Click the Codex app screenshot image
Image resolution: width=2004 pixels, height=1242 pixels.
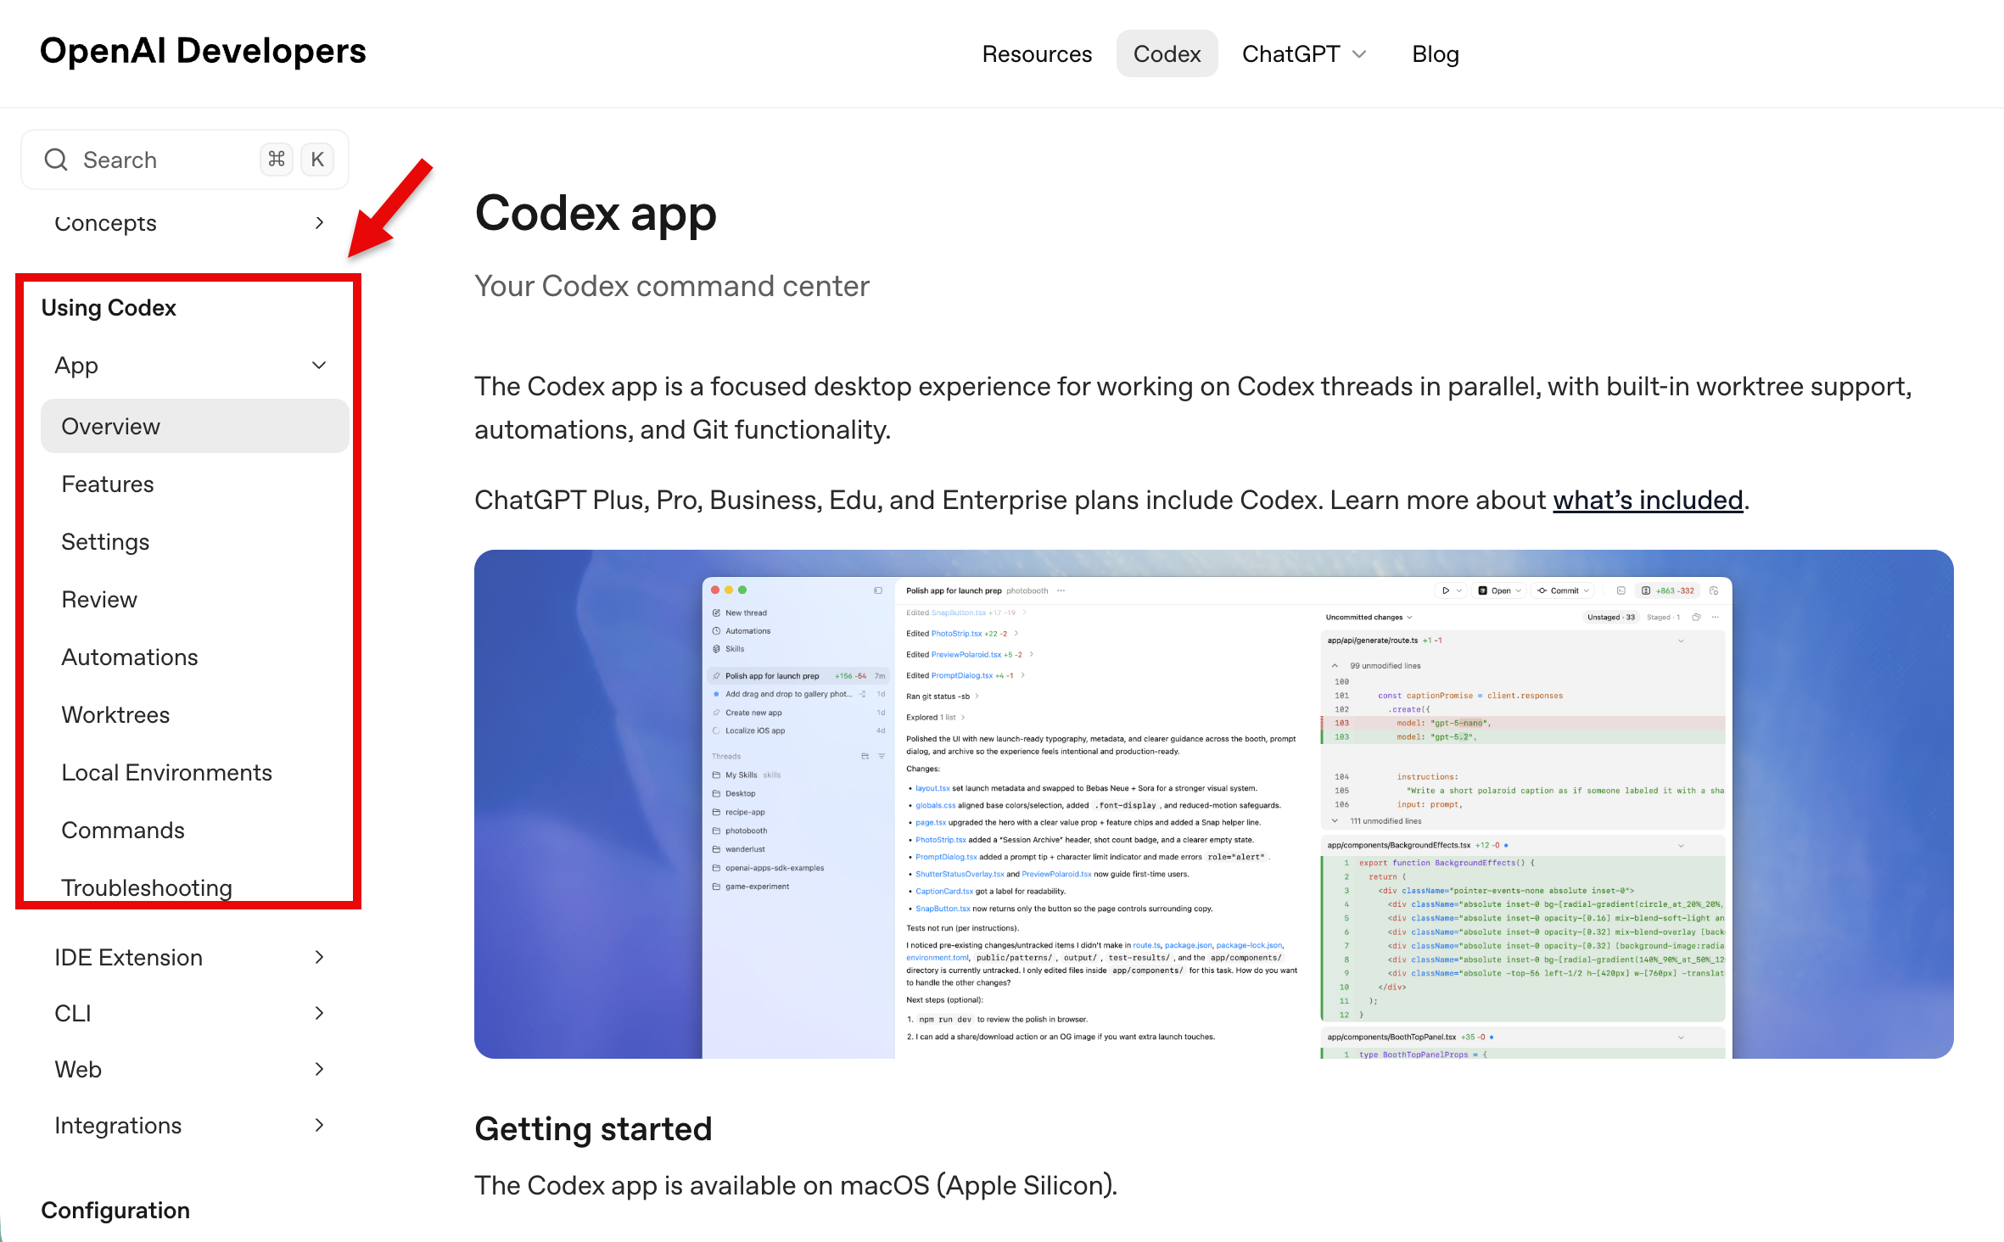(1213, 804)
